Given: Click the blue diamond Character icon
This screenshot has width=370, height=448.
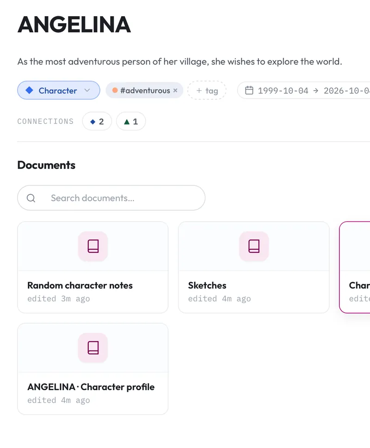Looking at the screenshot, I should (x=30, y=90).
